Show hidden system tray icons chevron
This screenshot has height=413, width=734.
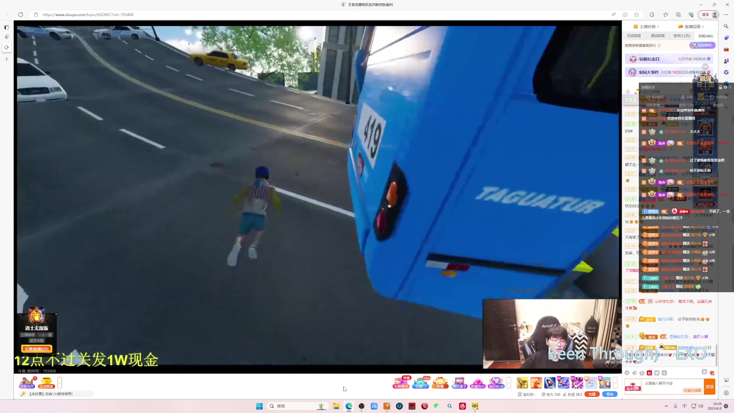666,406
